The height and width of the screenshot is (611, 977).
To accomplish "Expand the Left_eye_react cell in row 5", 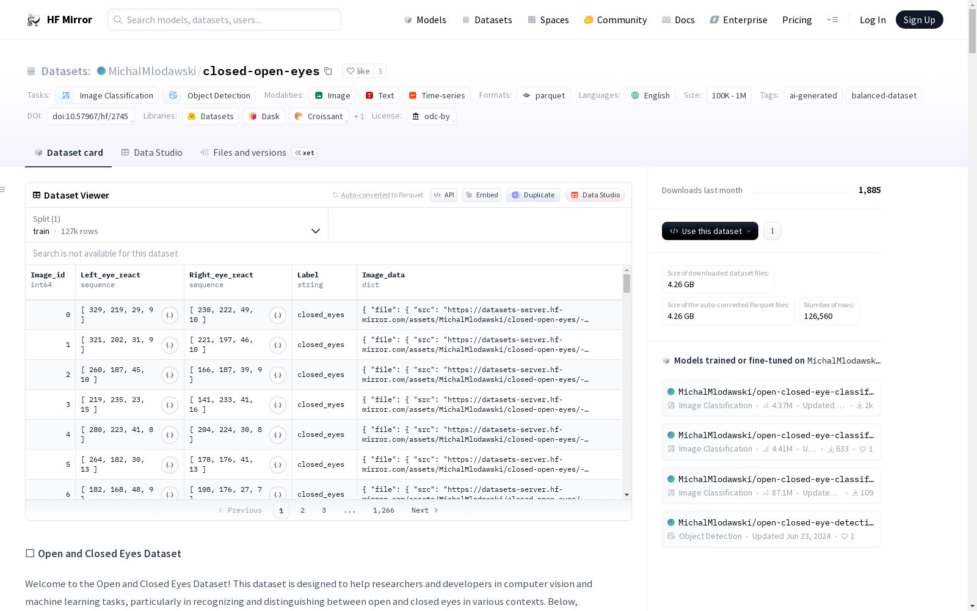I will [x=170, y=465].
